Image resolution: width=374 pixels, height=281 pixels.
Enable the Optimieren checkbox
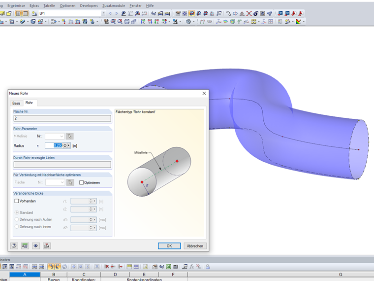point(81,182)
